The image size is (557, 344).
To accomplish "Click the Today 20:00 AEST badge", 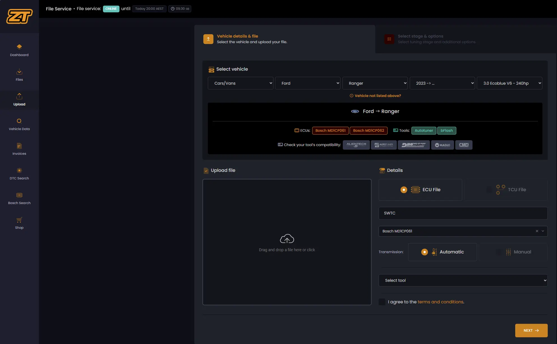I will [149, 9].
